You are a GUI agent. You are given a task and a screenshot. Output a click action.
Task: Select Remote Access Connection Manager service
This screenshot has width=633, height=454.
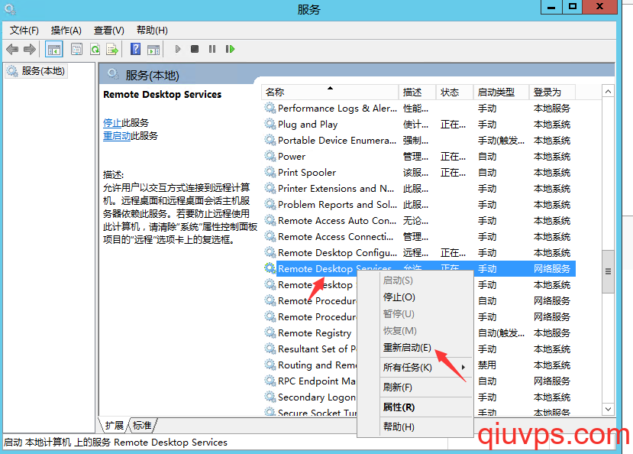click(418, 236)
